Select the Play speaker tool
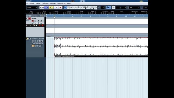 pos(93,8)
